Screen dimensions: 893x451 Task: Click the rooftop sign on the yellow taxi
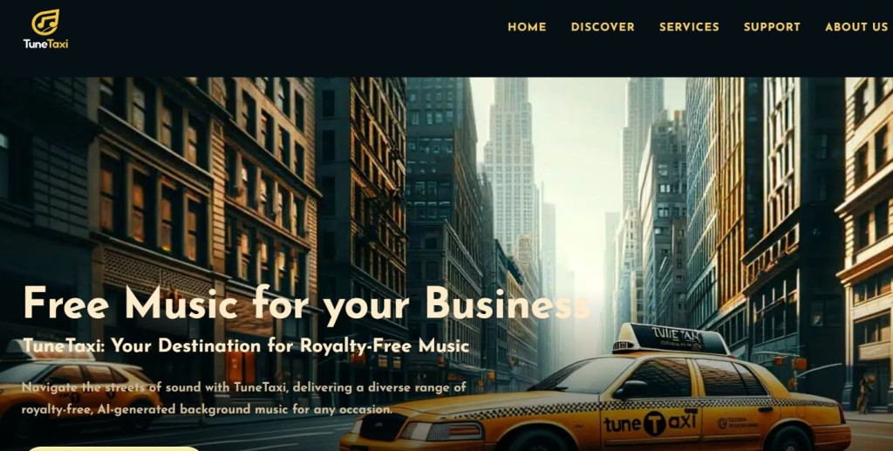tap(671, 339)
